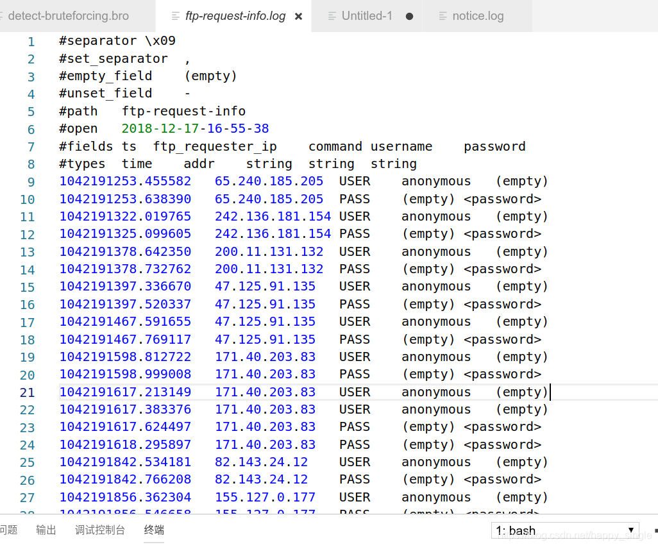Viewport: 658px width, 547px height.
Task: Click line number 21 in gutter
Action: click(28, 392)
